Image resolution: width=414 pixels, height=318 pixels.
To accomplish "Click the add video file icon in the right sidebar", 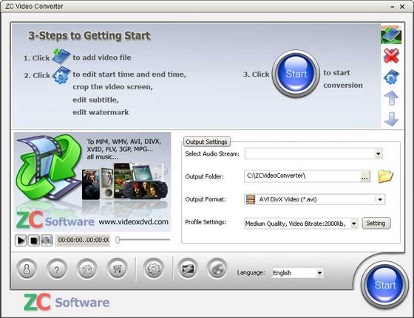I will (x=391, y=35).
